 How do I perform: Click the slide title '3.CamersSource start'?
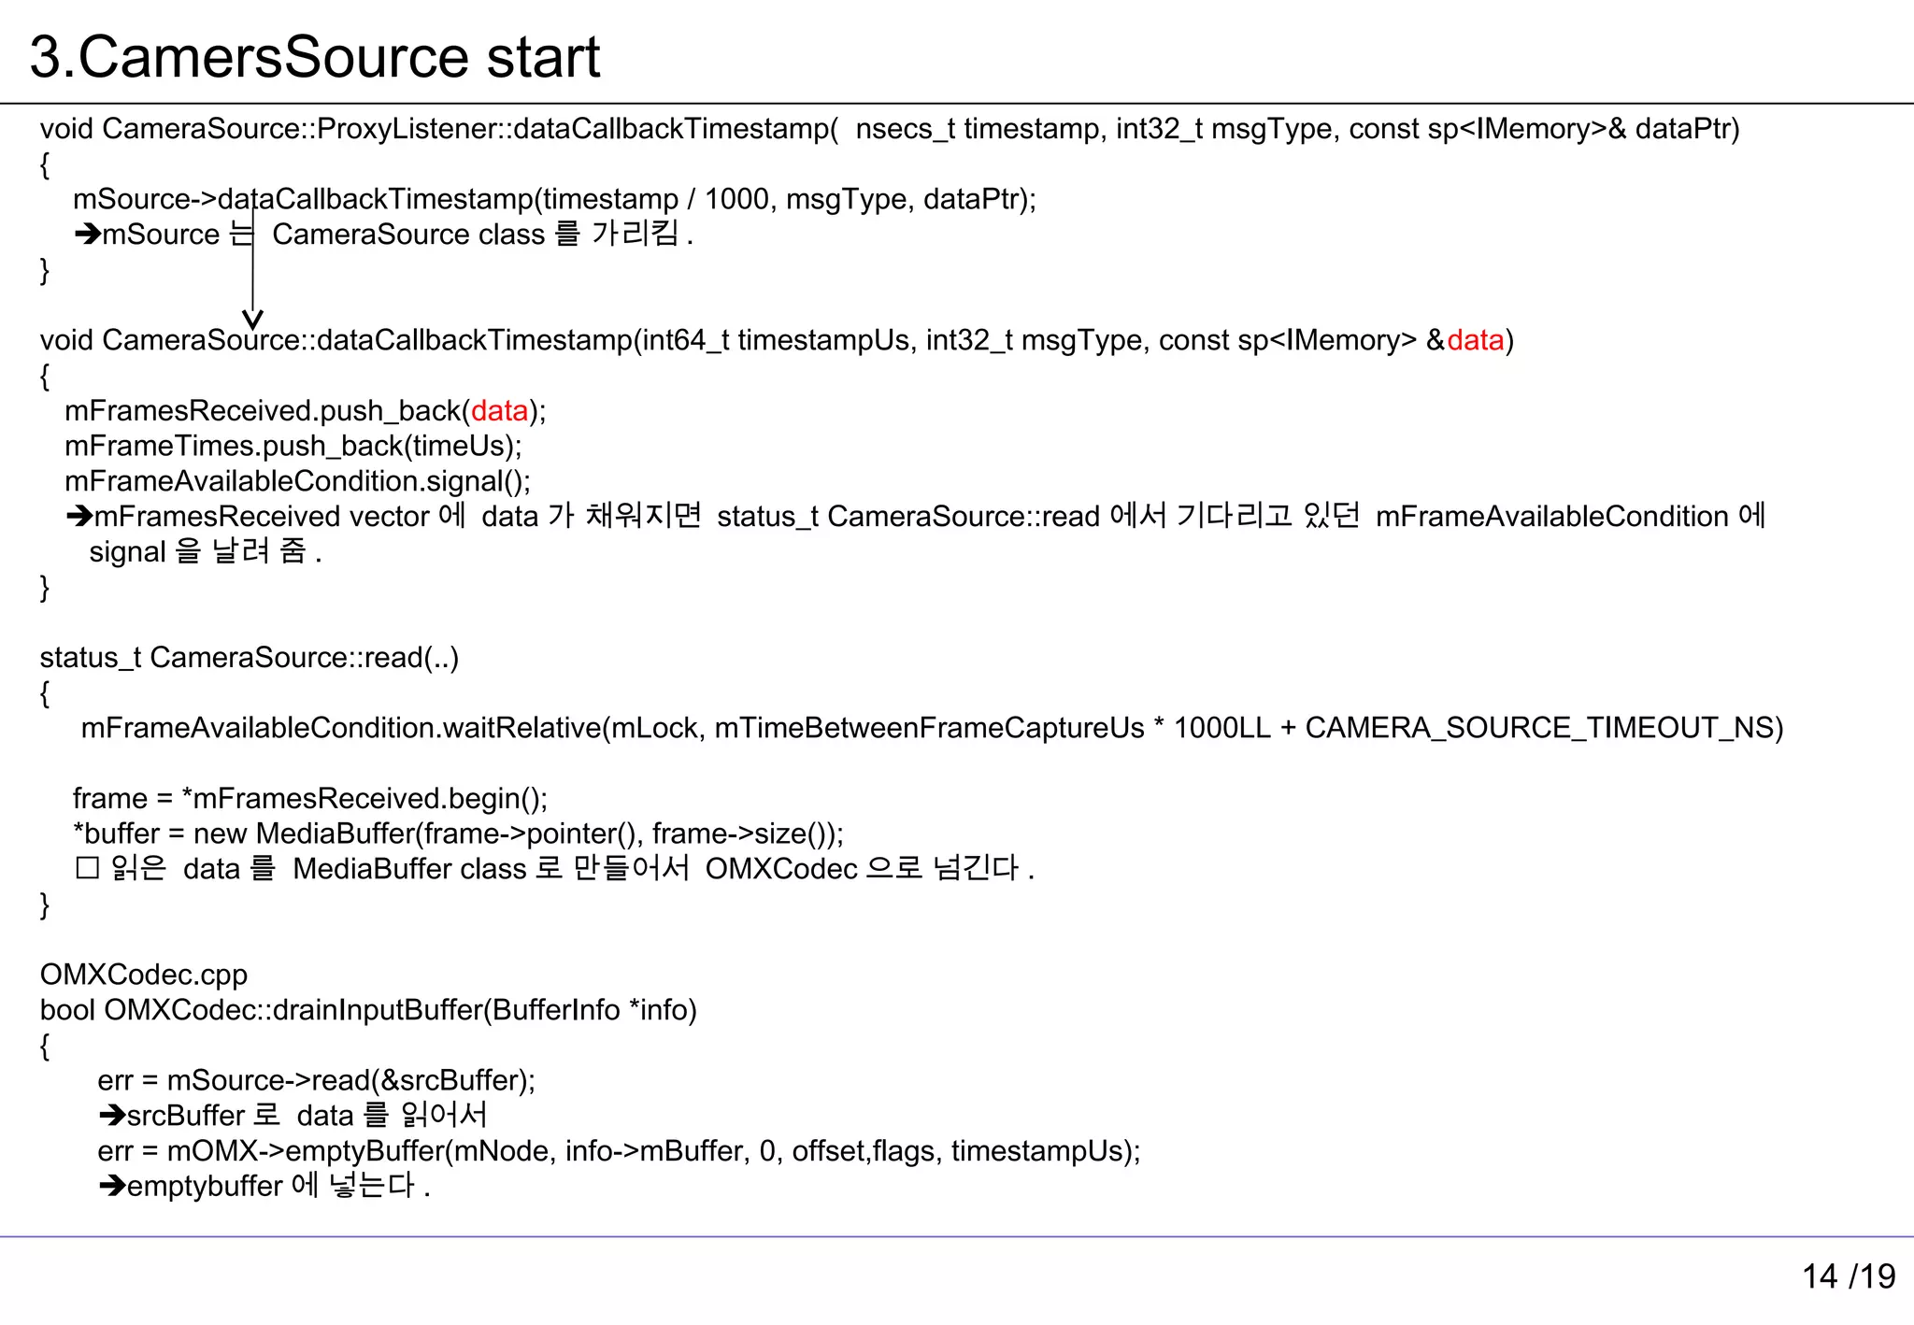[x=315, y=57]
